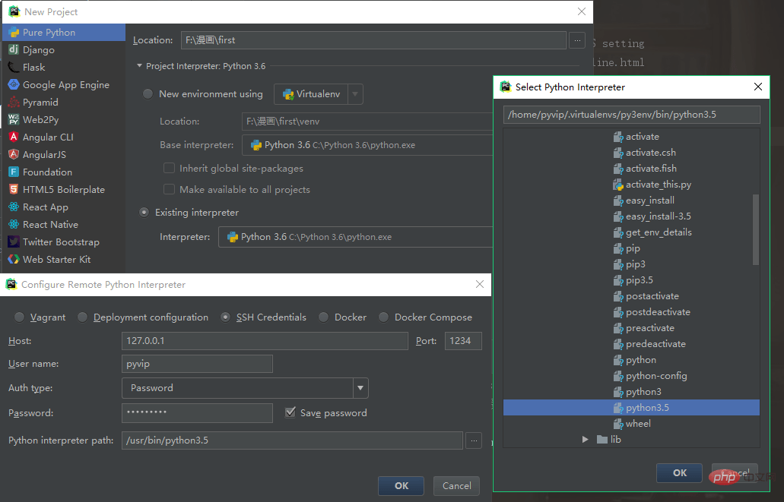This screenshot has width=784, height=502.
Task: Select New environment using radio button
Action: tap(148, 94)
